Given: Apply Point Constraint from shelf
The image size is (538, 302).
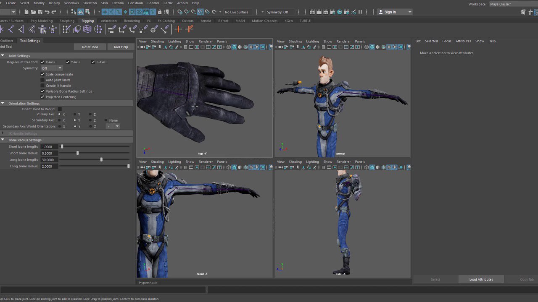Looking at the screenshot, I should pos(122,29).
